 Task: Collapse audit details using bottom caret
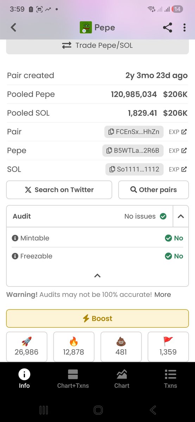click(97, 276)
